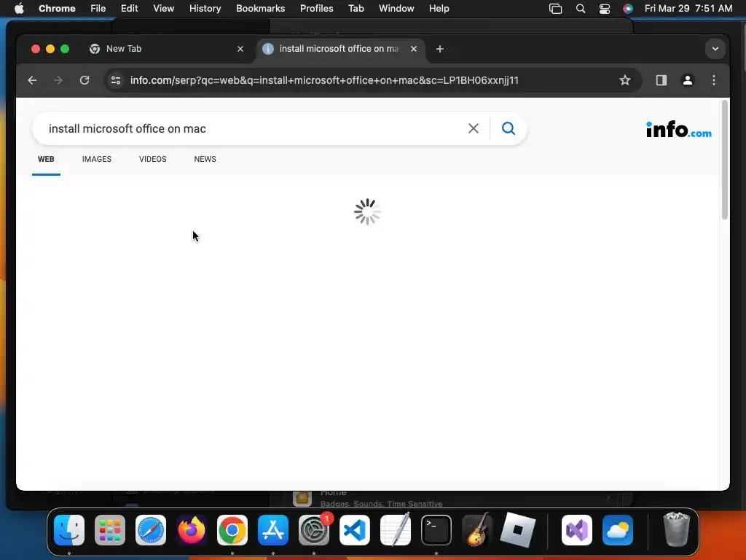
Task: Open Visual Studio from the Dock
Action: pyautogui.click(x=577, y=530)
